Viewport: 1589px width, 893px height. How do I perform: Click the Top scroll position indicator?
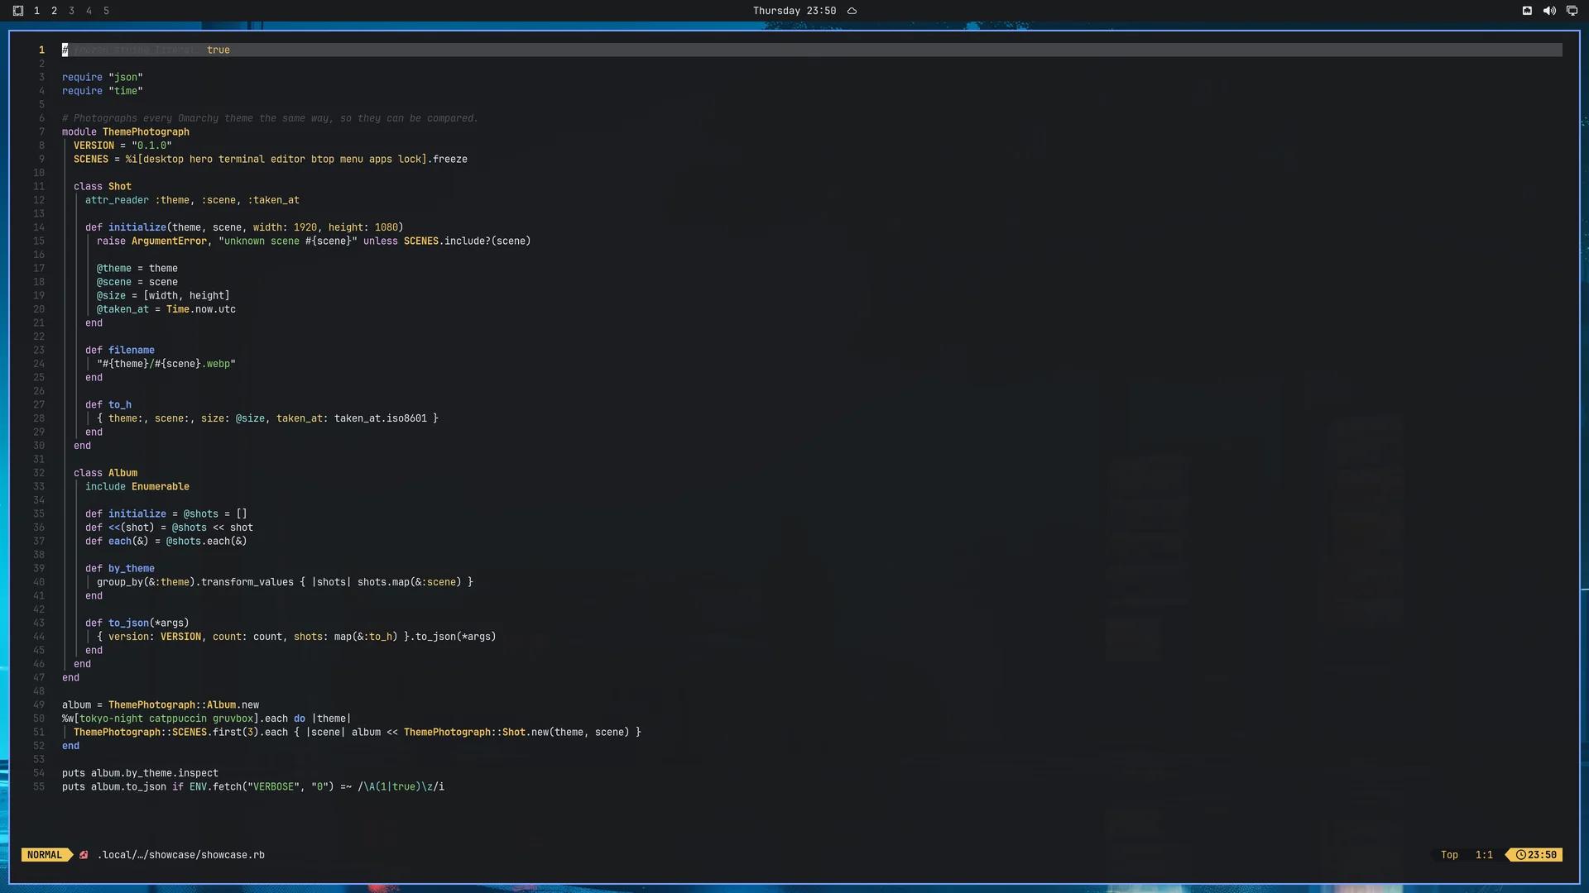[1449, 855]
